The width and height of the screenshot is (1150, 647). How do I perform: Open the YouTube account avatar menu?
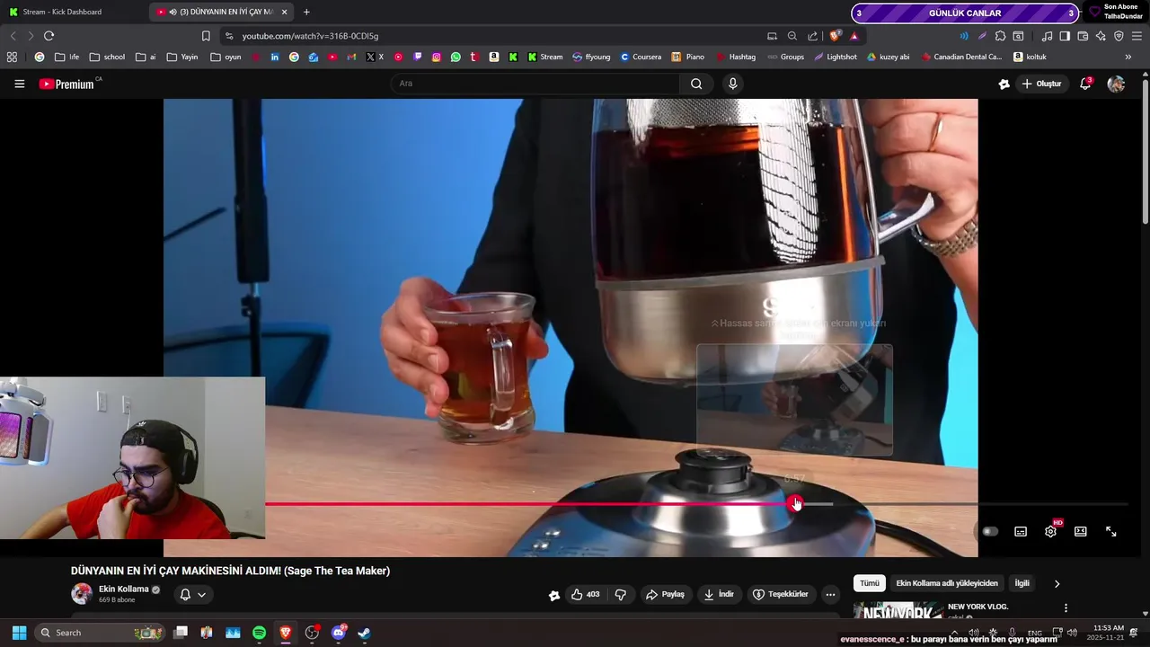(x=1116, y=84)
